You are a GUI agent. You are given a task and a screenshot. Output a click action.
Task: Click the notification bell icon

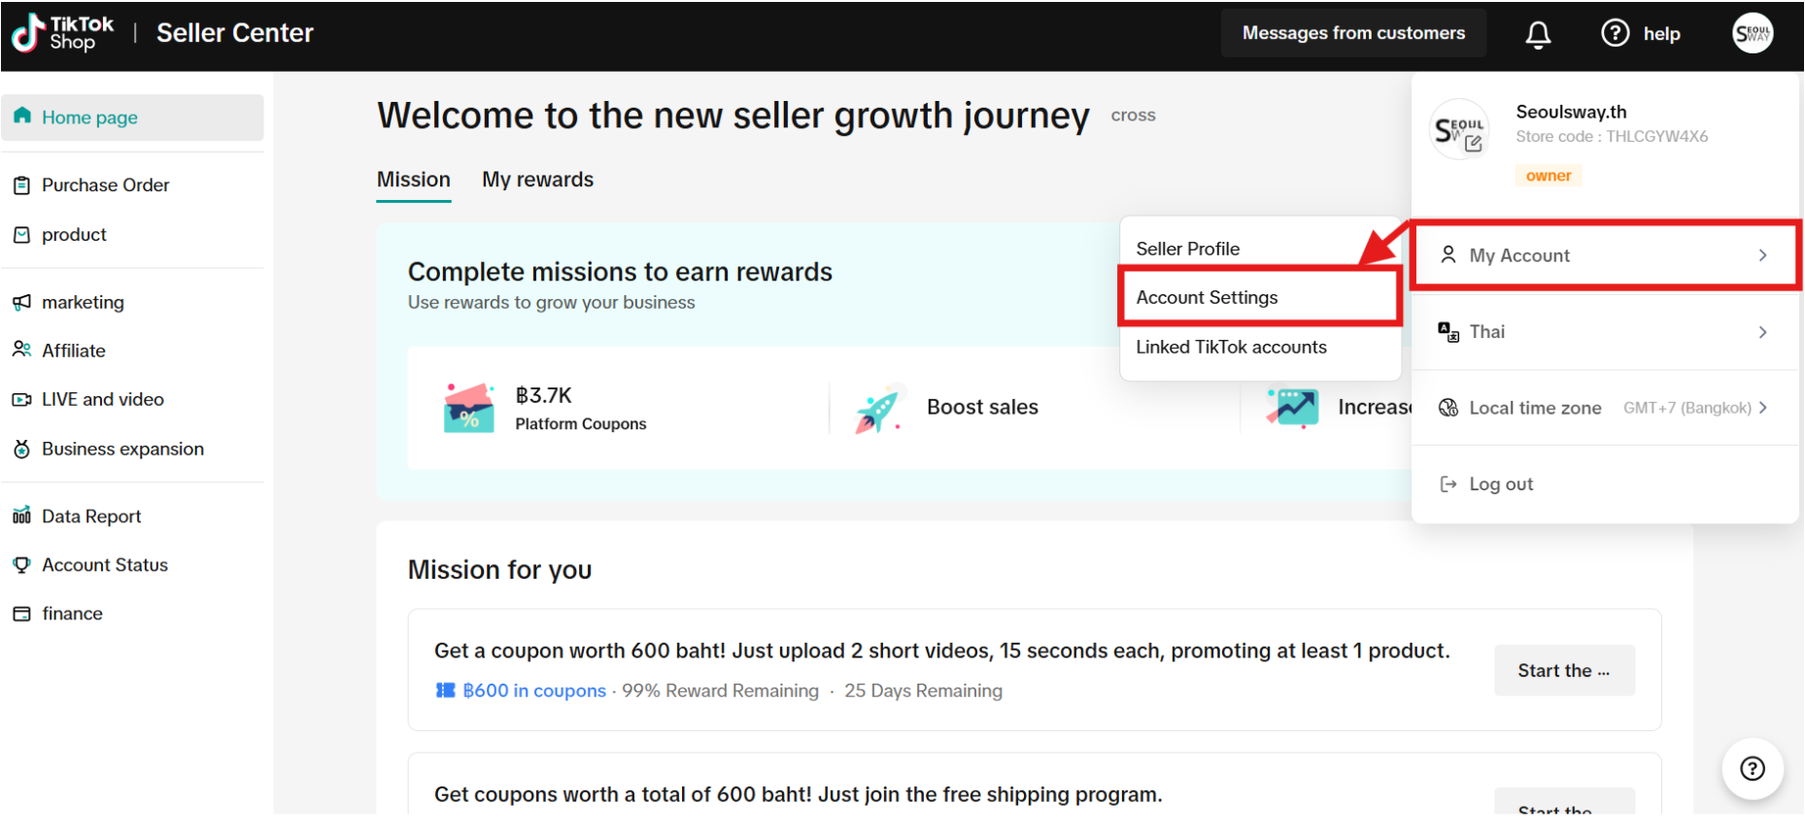(1538, 35)
